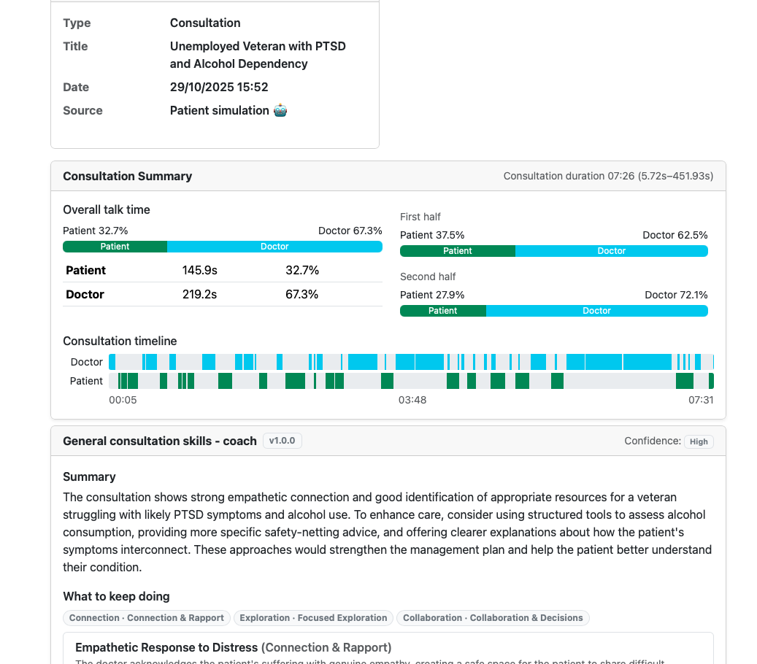
Task: Click the Consultation duration text
Action: pyautogui.click(x=607, y=176)
